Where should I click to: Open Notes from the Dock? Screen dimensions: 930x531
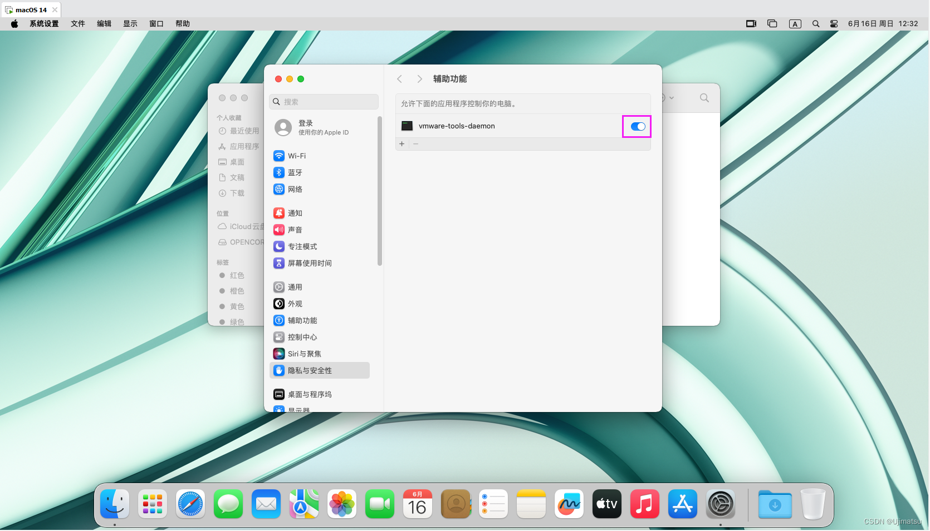[531, 504]
